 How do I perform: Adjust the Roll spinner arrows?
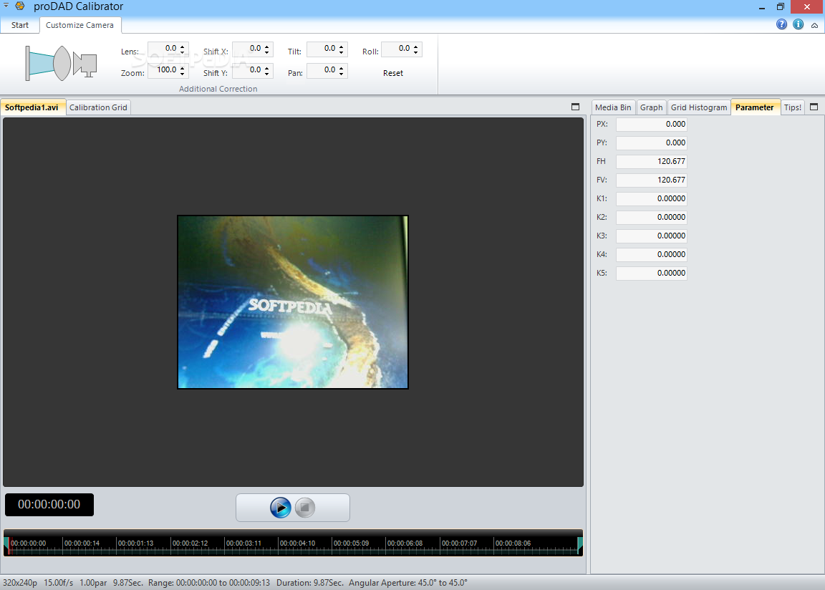tap(415, 49)
